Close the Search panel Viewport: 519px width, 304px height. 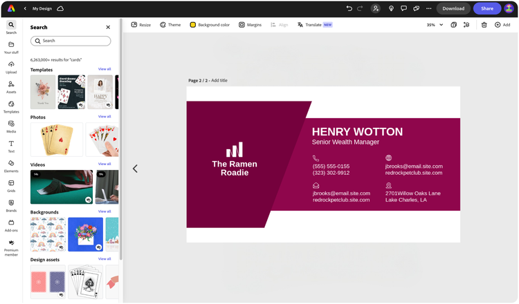108,27
